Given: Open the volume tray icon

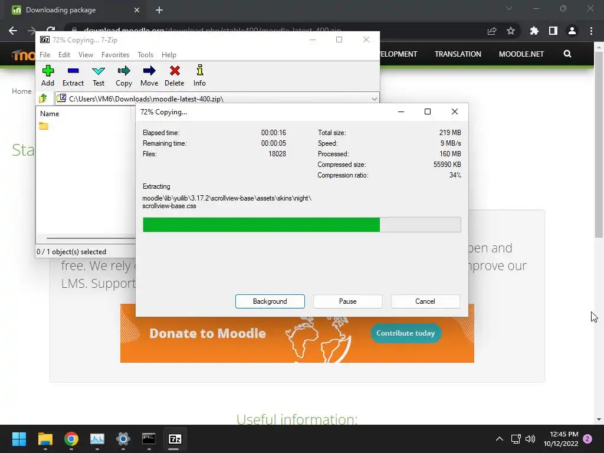Looking at the screenshot, I should (x=530, y=439).
